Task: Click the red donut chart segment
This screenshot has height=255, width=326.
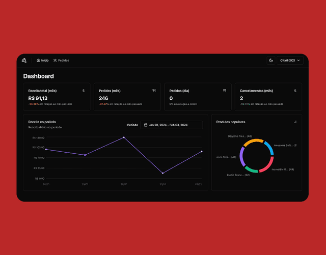Action: (x=267, y=166)
